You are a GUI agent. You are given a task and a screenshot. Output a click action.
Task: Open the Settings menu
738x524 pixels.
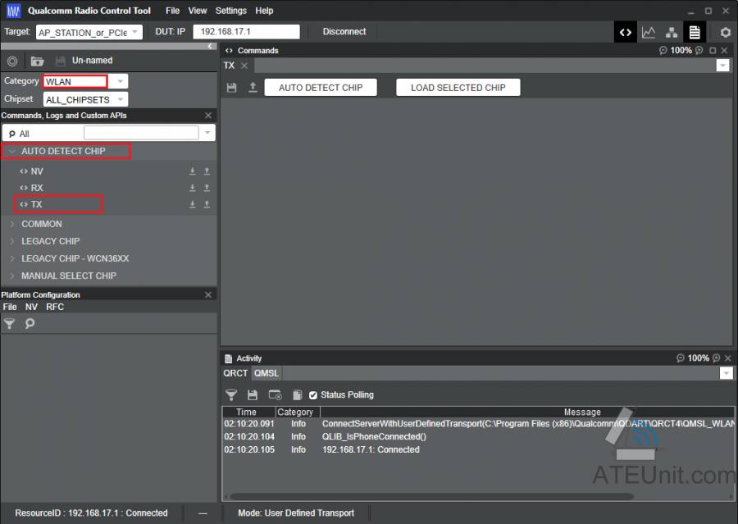click(x=231, y=11)
